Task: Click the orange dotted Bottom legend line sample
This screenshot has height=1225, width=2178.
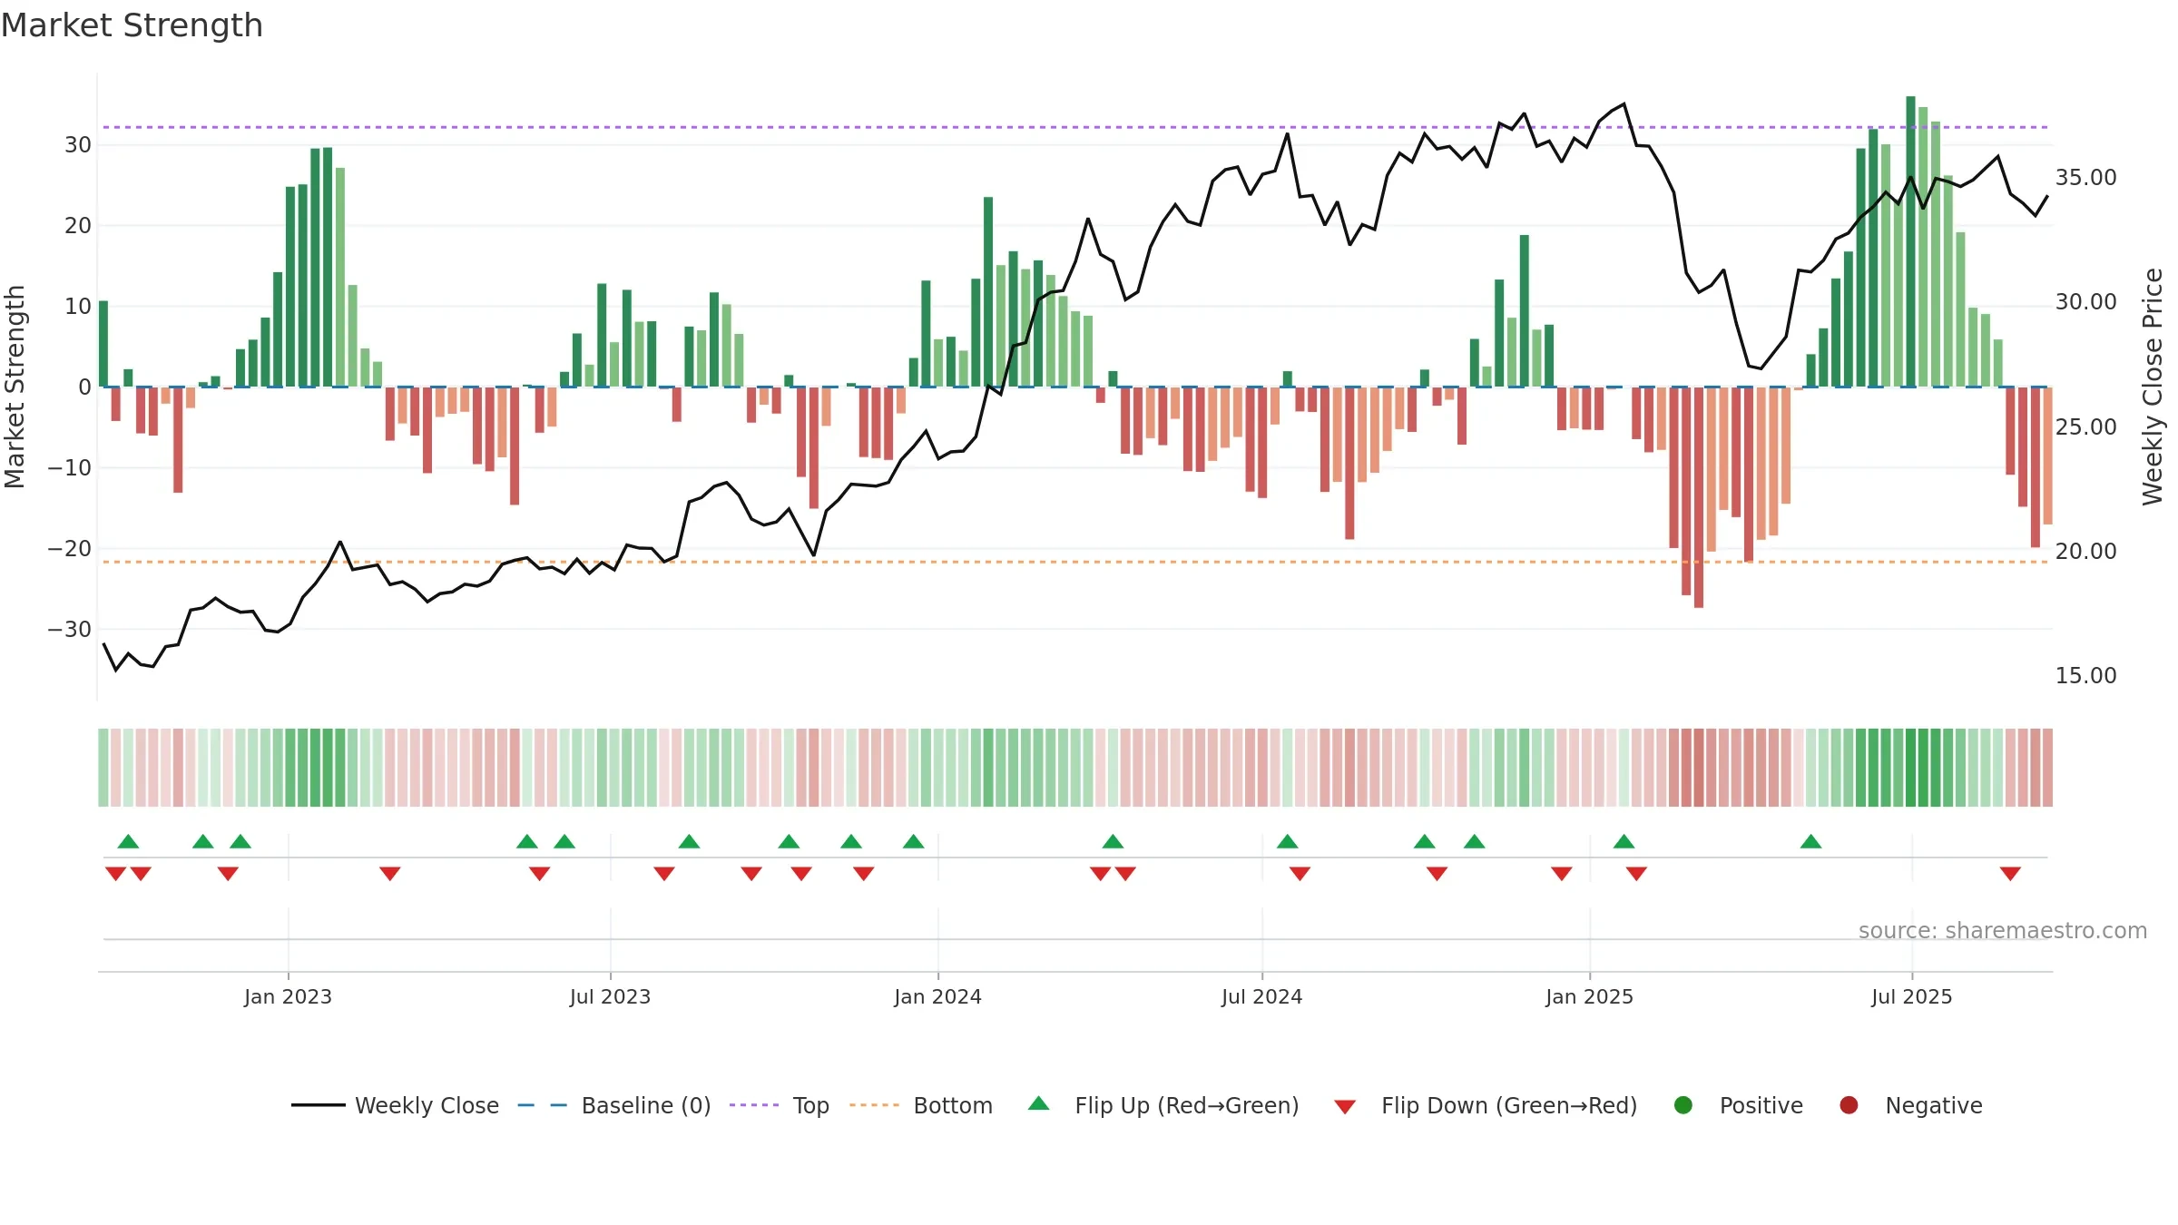Action: click(874, 1105)
